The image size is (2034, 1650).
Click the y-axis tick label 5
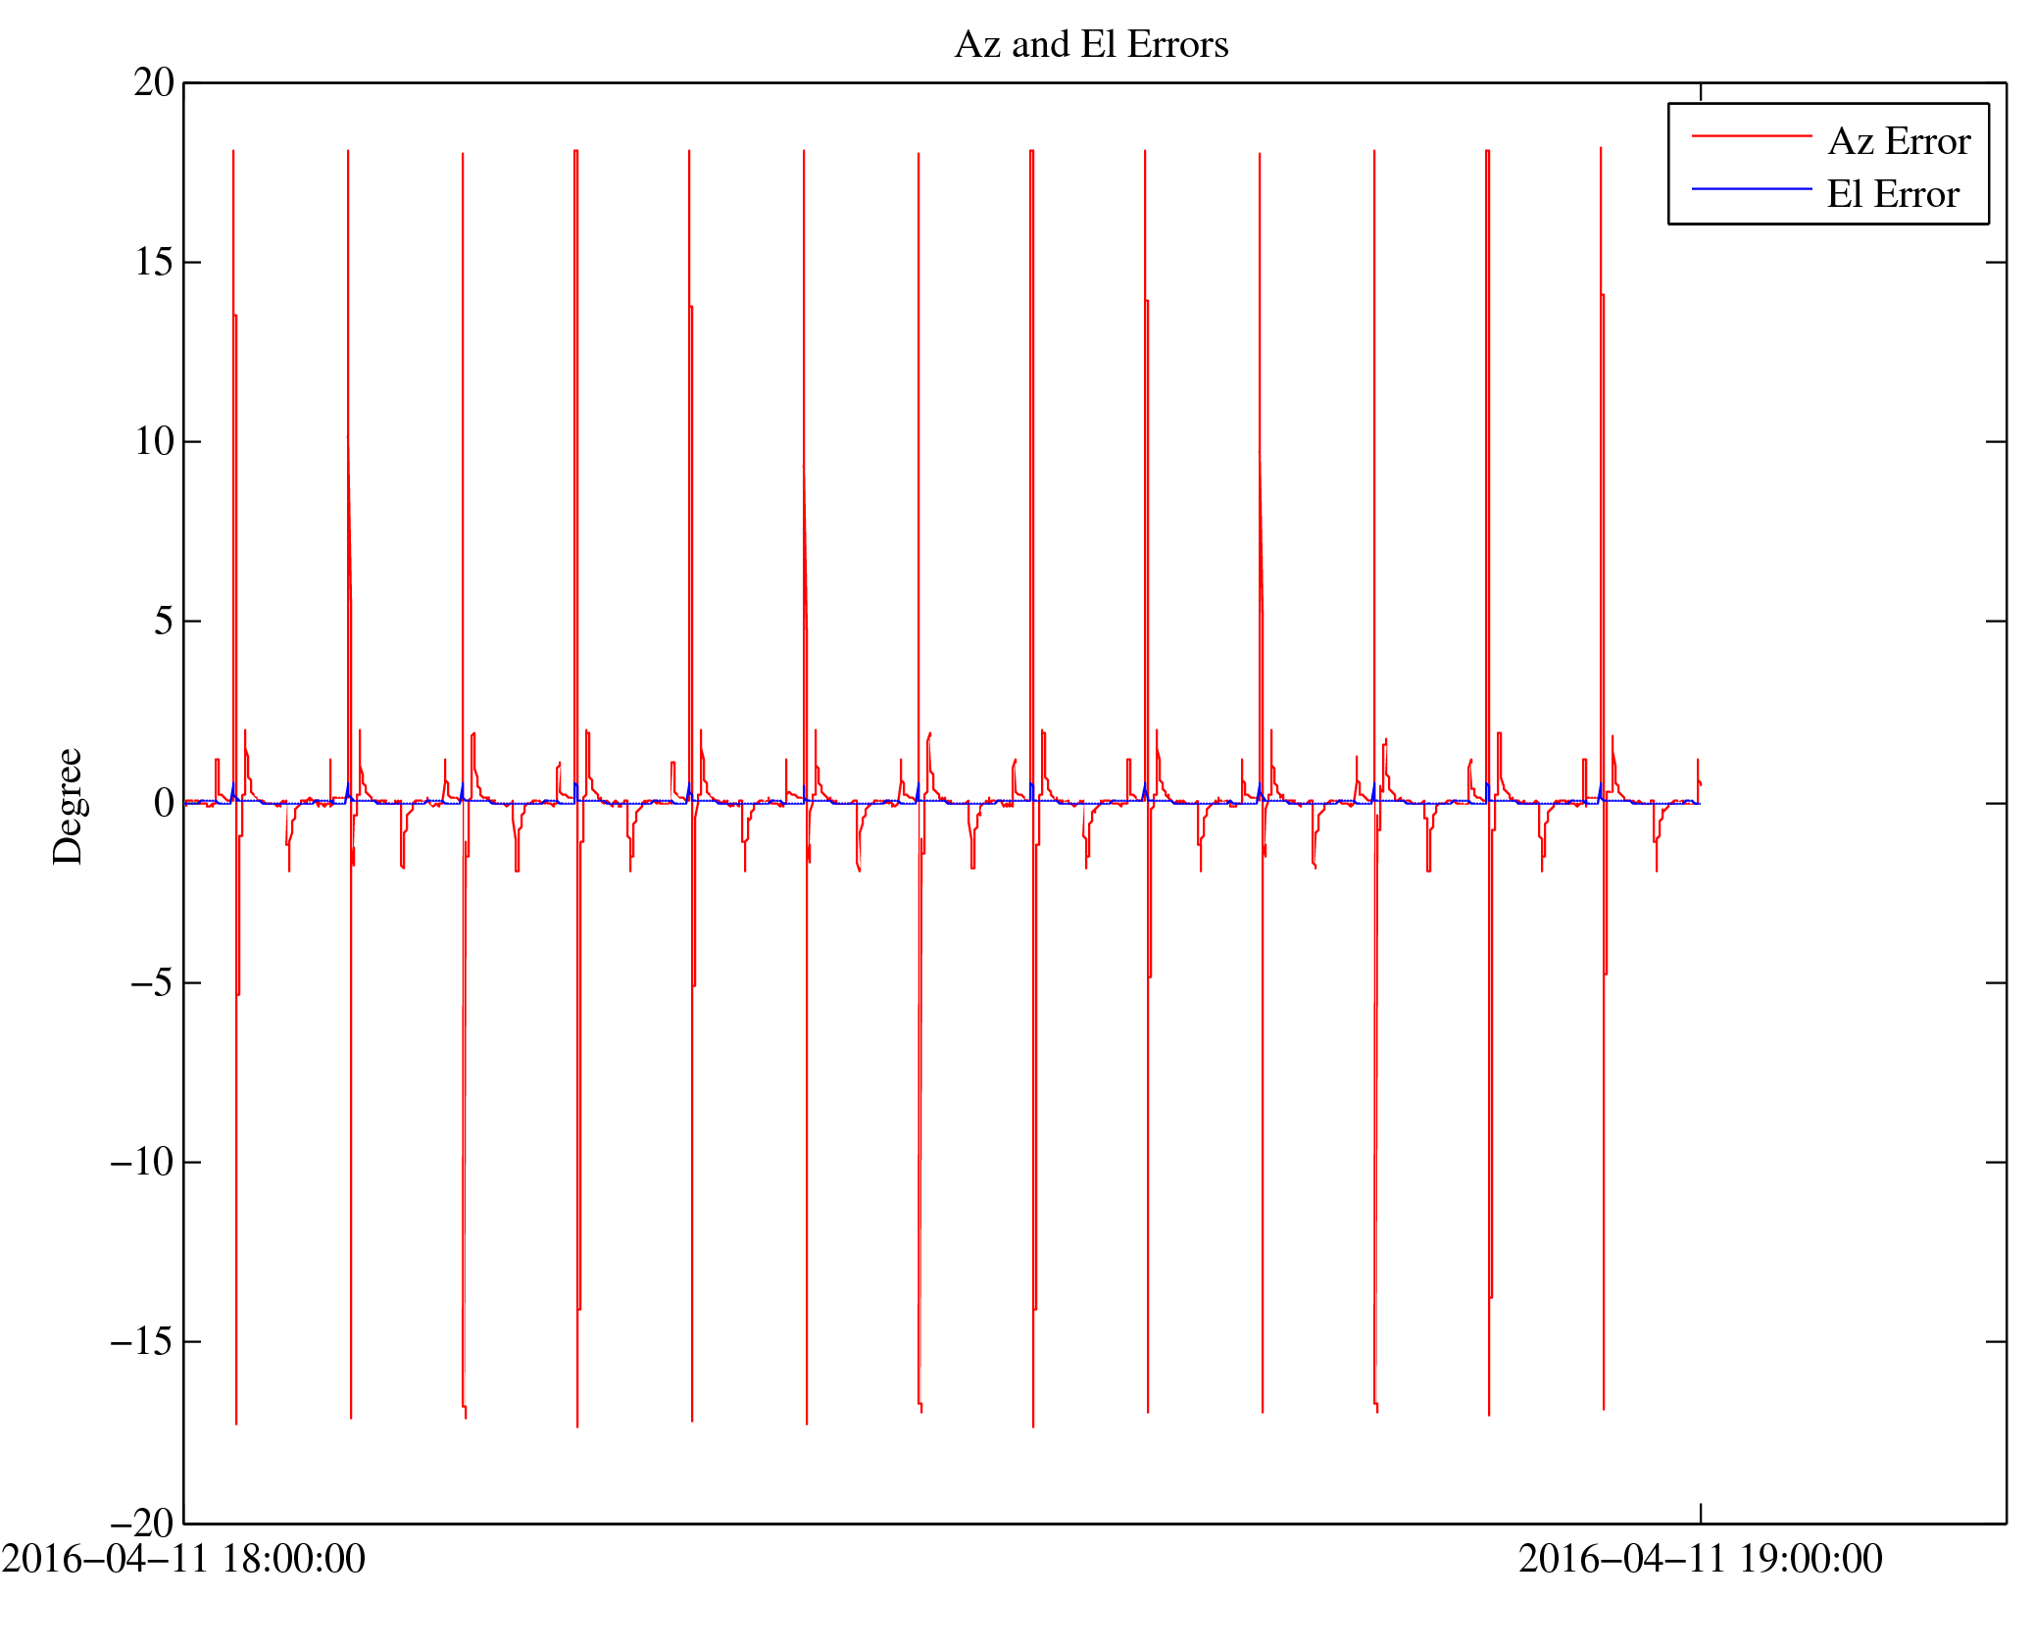pos(163,622)
